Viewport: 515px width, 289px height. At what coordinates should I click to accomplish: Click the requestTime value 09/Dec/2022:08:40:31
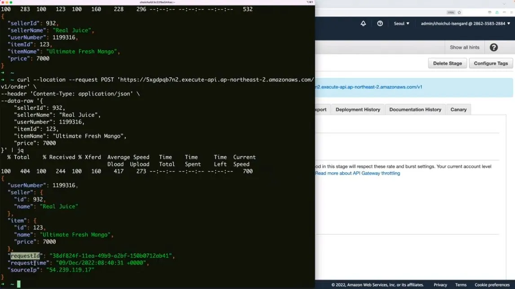[101, 263]
